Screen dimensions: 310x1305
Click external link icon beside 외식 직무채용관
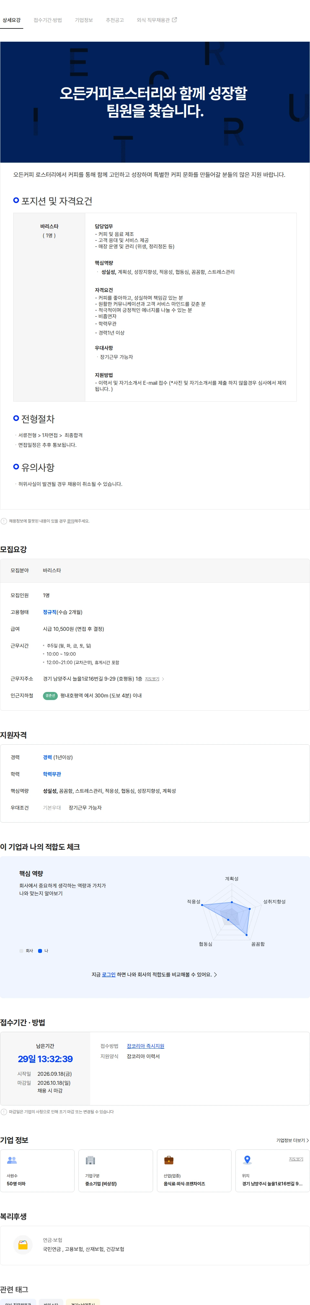point(174,20)
